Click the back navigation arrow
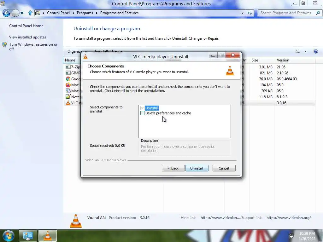The height and width of the screenshot is (242, 323). [x=6, y=13]
